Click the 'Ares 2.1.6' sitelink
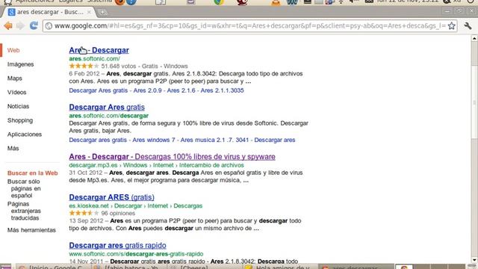478x269 pixels. point(181,90)
